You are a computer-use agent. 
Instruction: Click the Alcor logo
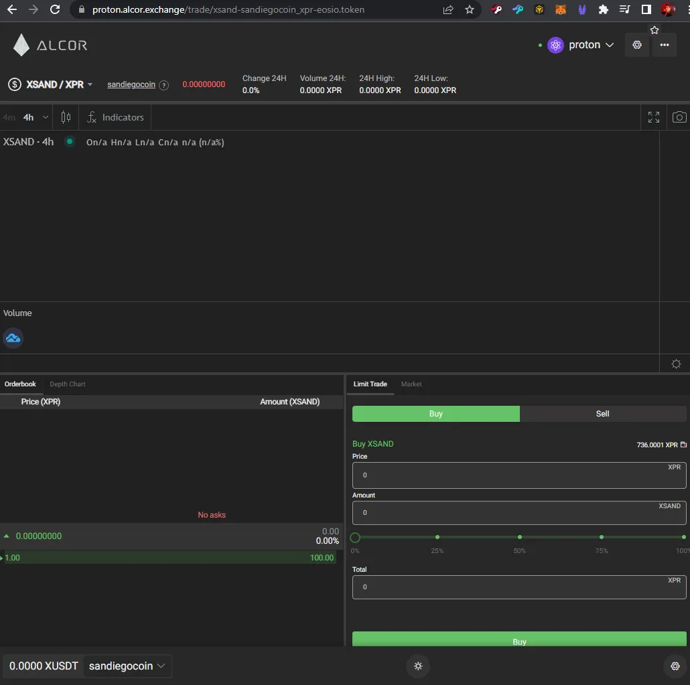click(x=50, y=45)
